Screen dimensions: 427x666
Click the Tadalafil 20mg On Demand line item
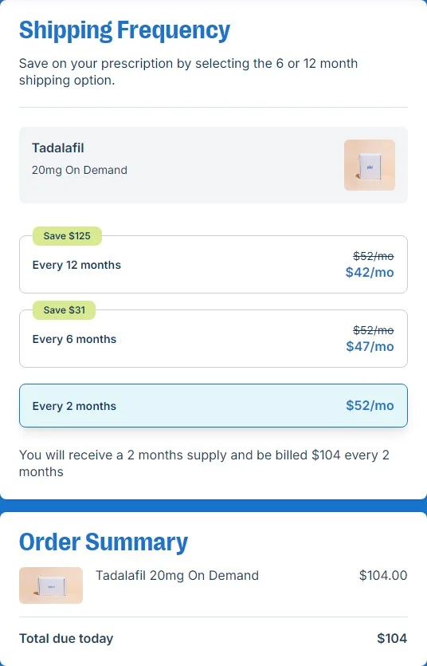pyautogui.click(x=177, y=576)
